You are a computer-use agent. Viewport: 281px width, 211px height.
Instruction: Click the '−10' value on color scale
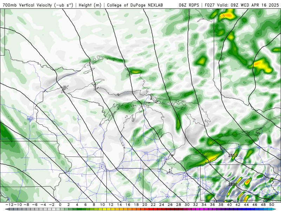point(18,205)
